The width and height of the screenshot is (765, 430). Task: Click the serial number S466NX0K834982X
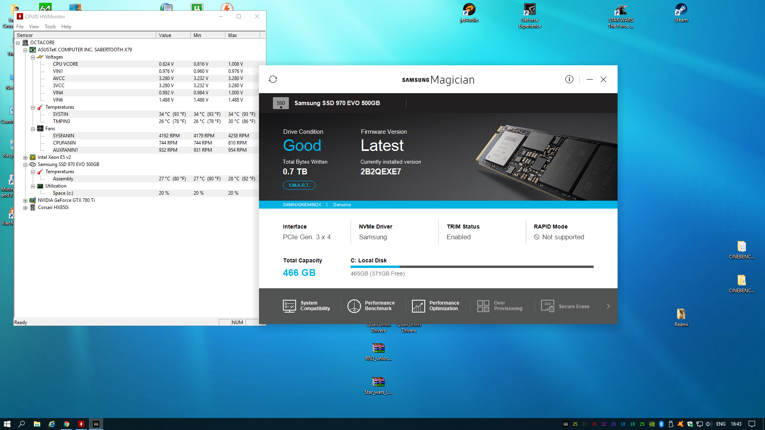pyautogui.click(x=302, y=205)
